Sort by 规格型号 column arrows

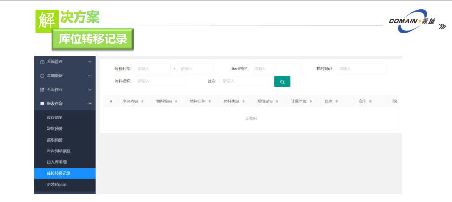(277, 101)
